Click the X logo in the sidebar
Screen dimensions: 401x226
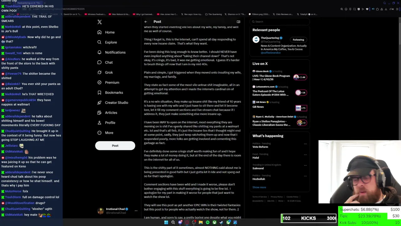pyautogui.click(x=100, y=22)
